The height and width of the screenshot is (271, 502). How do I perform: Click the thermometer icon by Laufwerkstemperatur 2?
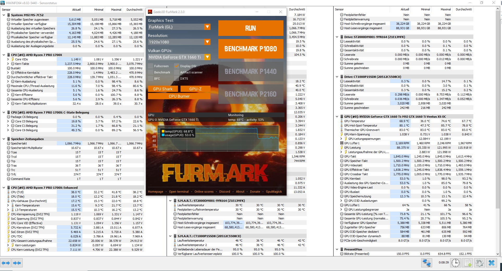click(175, 245)
